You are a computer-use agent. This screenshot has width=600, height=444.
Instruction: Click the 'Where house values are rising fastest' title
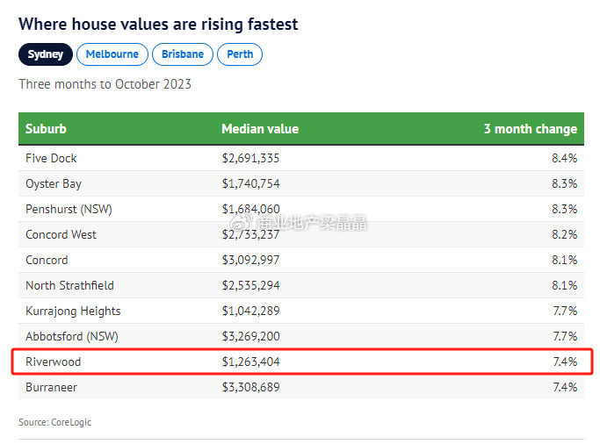158,25
